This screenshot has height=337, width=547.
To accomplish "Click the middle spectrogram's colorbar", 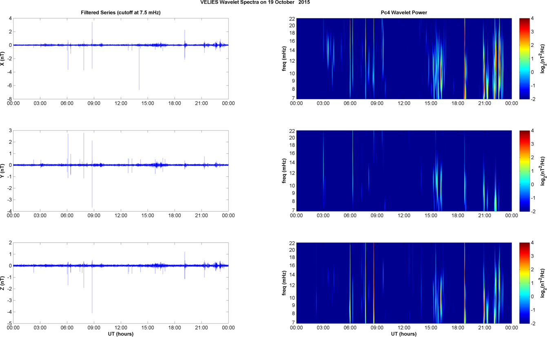I will [x=524, y=170].
